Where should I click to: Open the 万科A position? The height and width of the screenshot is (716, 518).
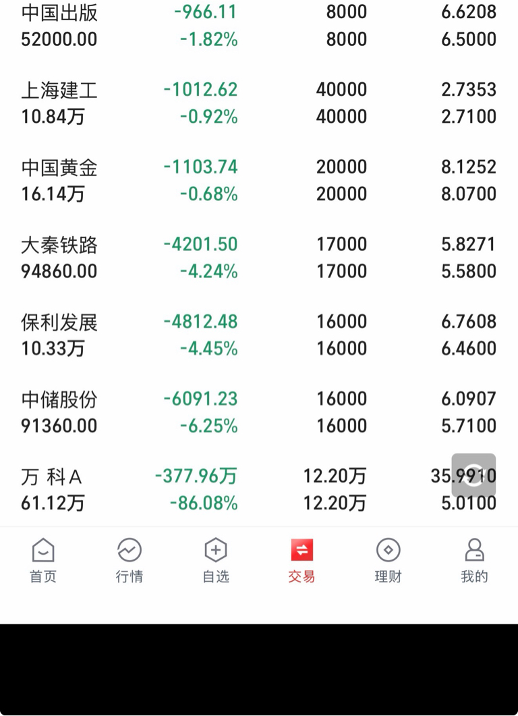coord(51,477)
